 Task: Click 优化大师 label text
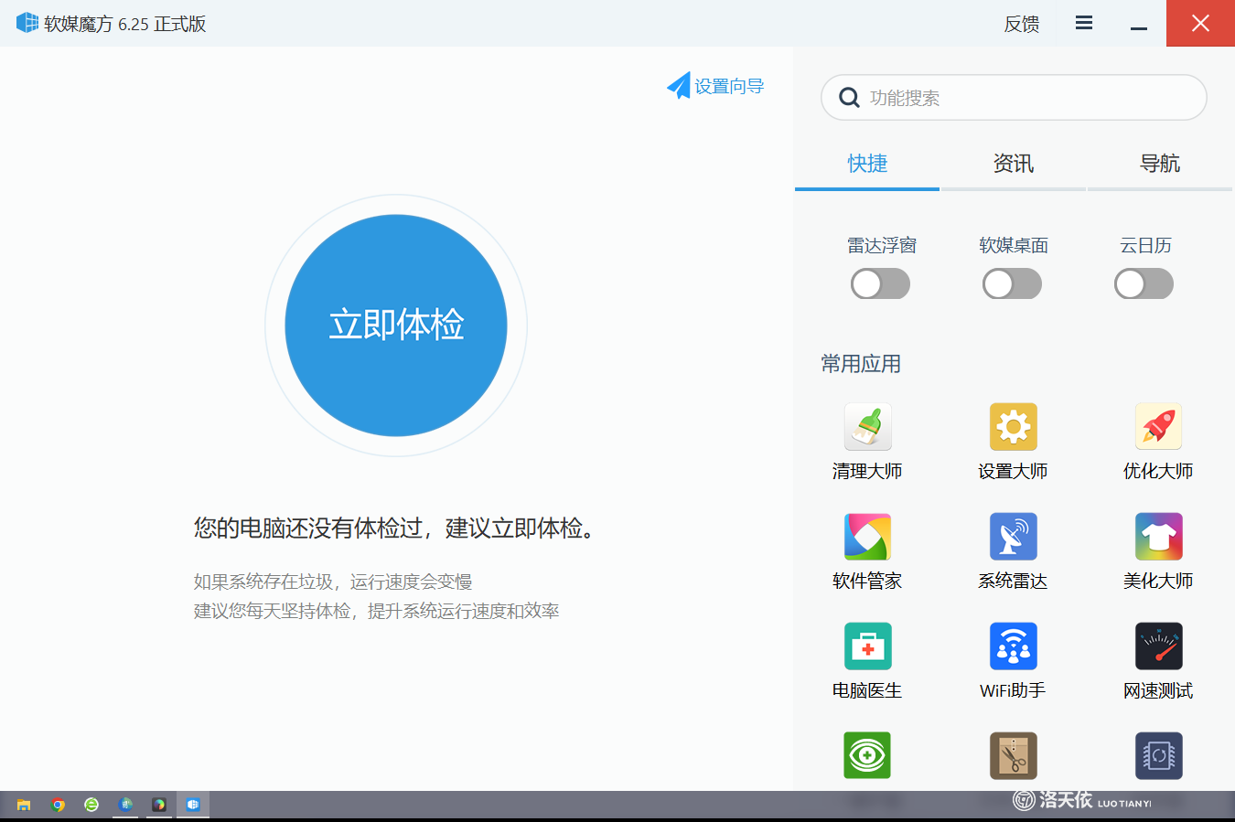tap(1158, 471)
